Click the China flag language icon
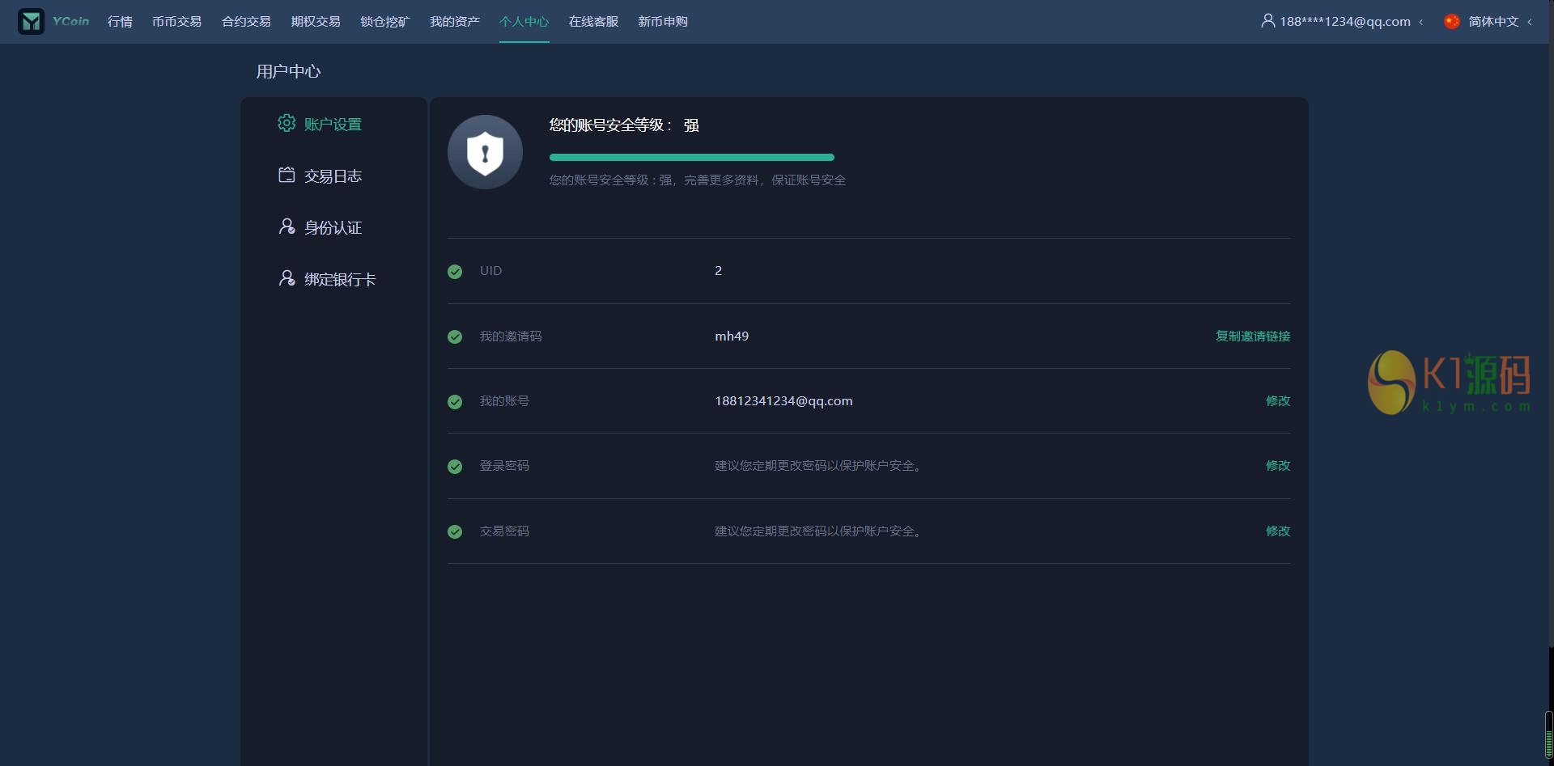This screenshot has height=766, width=1554. [1452, 22]
